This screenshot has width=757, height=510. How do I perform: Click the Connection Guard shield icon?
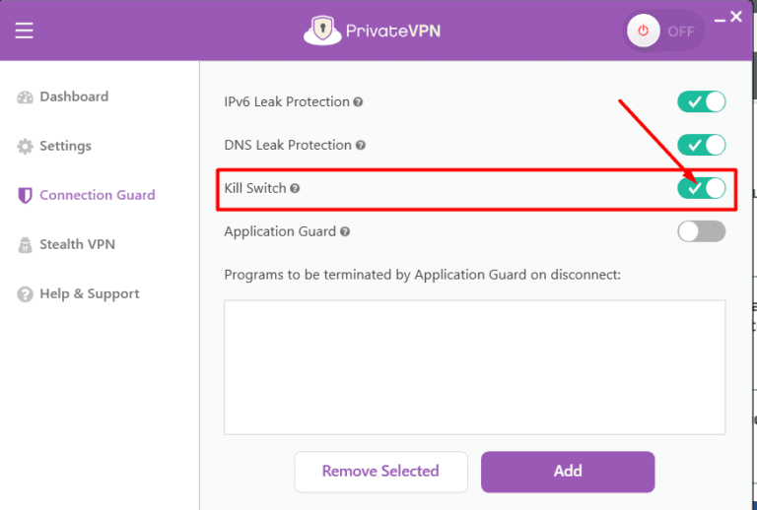pos(26,196)
